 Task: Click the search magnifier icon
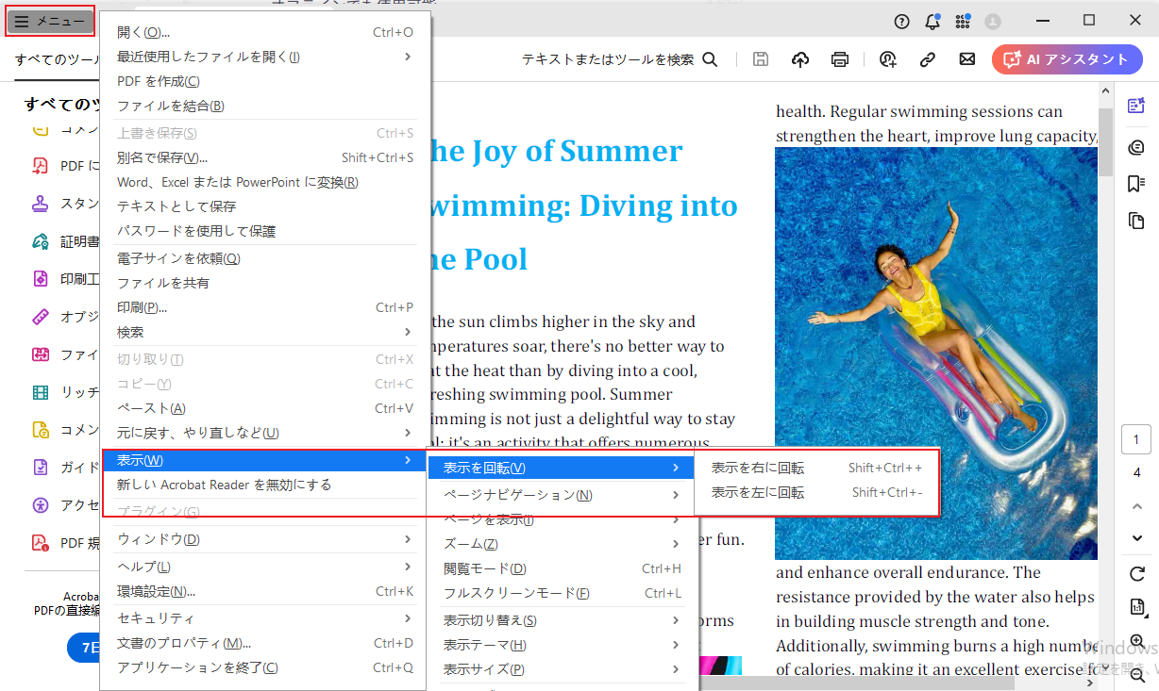(710, 59)
